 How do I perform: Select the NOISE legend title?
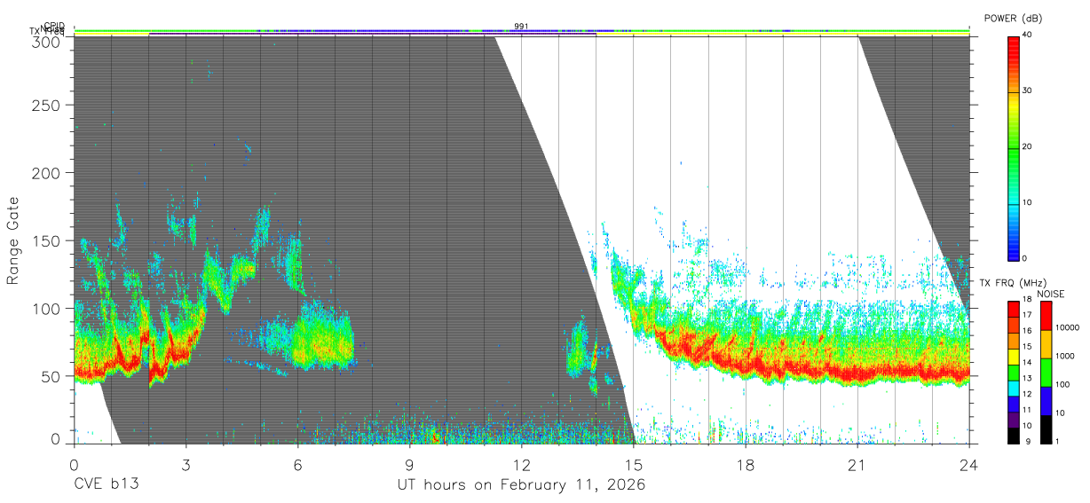pos(1051,294)
